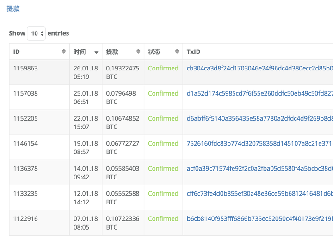Sort table by 时间 column
Screen dimensions: 333x236
click(86, 51)
